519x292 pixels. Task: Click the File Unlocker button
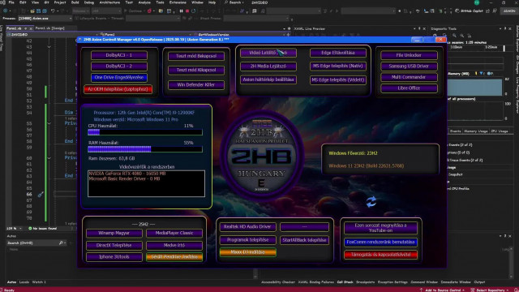tap(409, 55)
